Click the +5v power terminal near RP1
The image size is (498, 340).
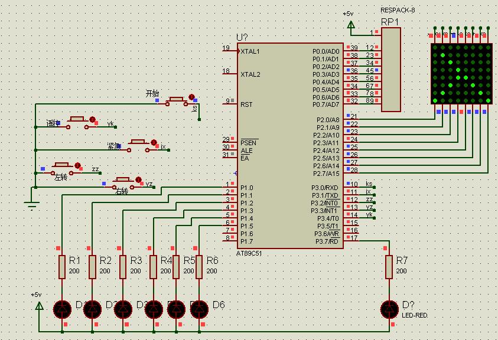(x=350, y=24)
